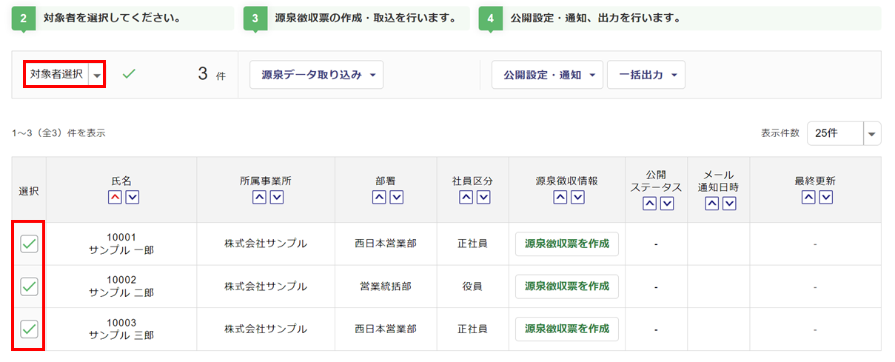Sort 最終更新 column ascending

pyautogui.click(x=808, y=198)
